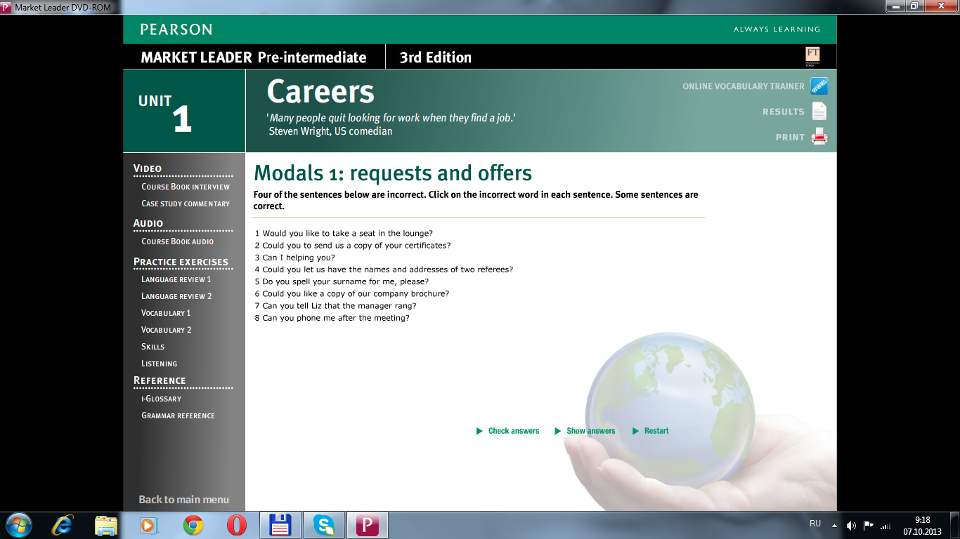Open the Grammar reference
The width and height of the screenshot is (960, 539).
pyautogui.click(x=178, y=415)
